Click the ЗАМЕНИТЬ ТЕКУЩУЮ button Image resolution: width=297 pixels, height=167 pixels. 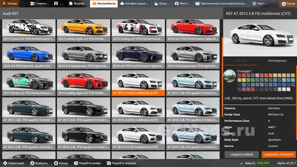coord(278,154)
